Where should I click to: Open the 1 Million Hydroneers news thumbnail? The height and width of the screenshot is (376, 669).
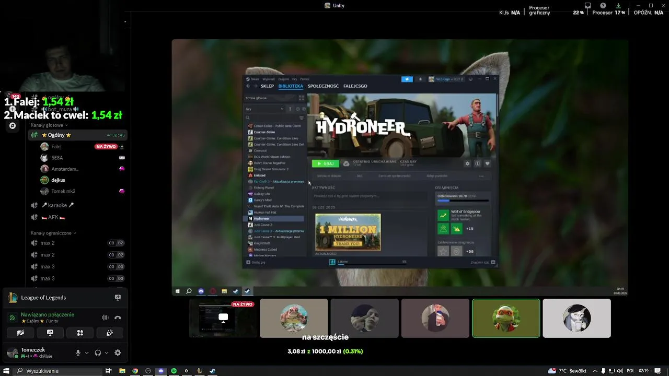348,232
